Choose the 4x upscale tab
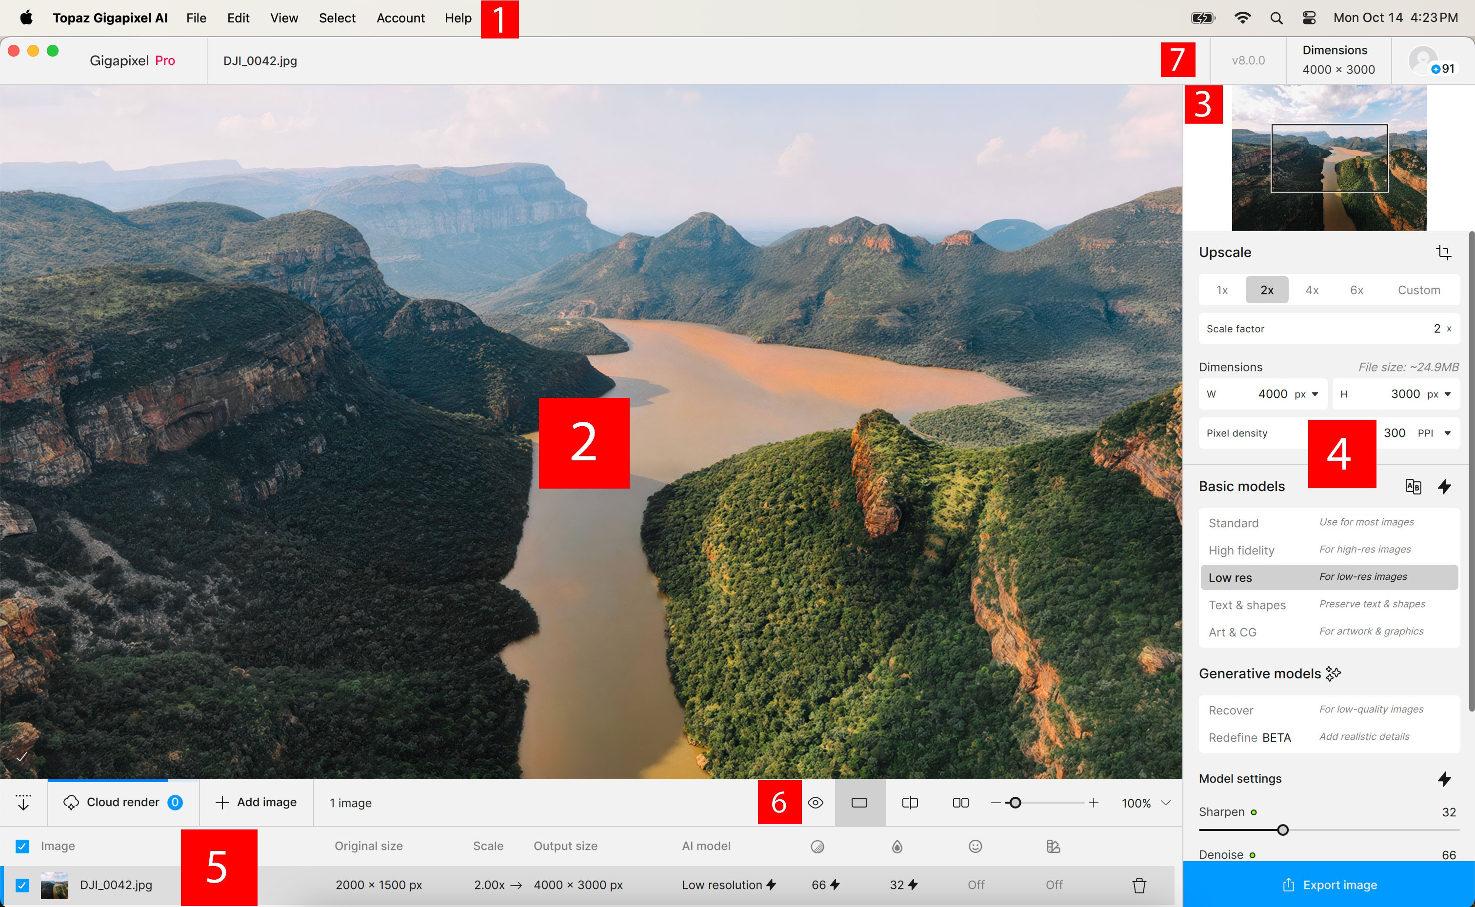Screen dimensions: 1475x907 coord(1312,290)
